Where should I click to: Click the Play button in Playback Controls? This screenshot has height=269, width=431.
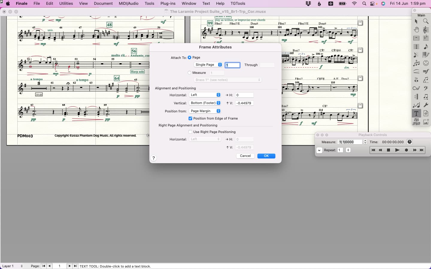point(397,150)
